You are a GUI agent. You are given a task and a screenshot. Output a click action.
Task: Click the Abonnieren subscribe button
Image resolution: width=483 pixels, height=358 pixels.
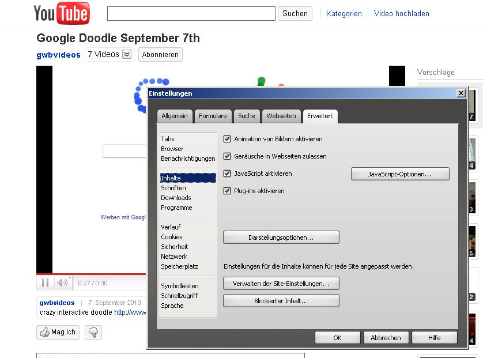coord(160,55)
